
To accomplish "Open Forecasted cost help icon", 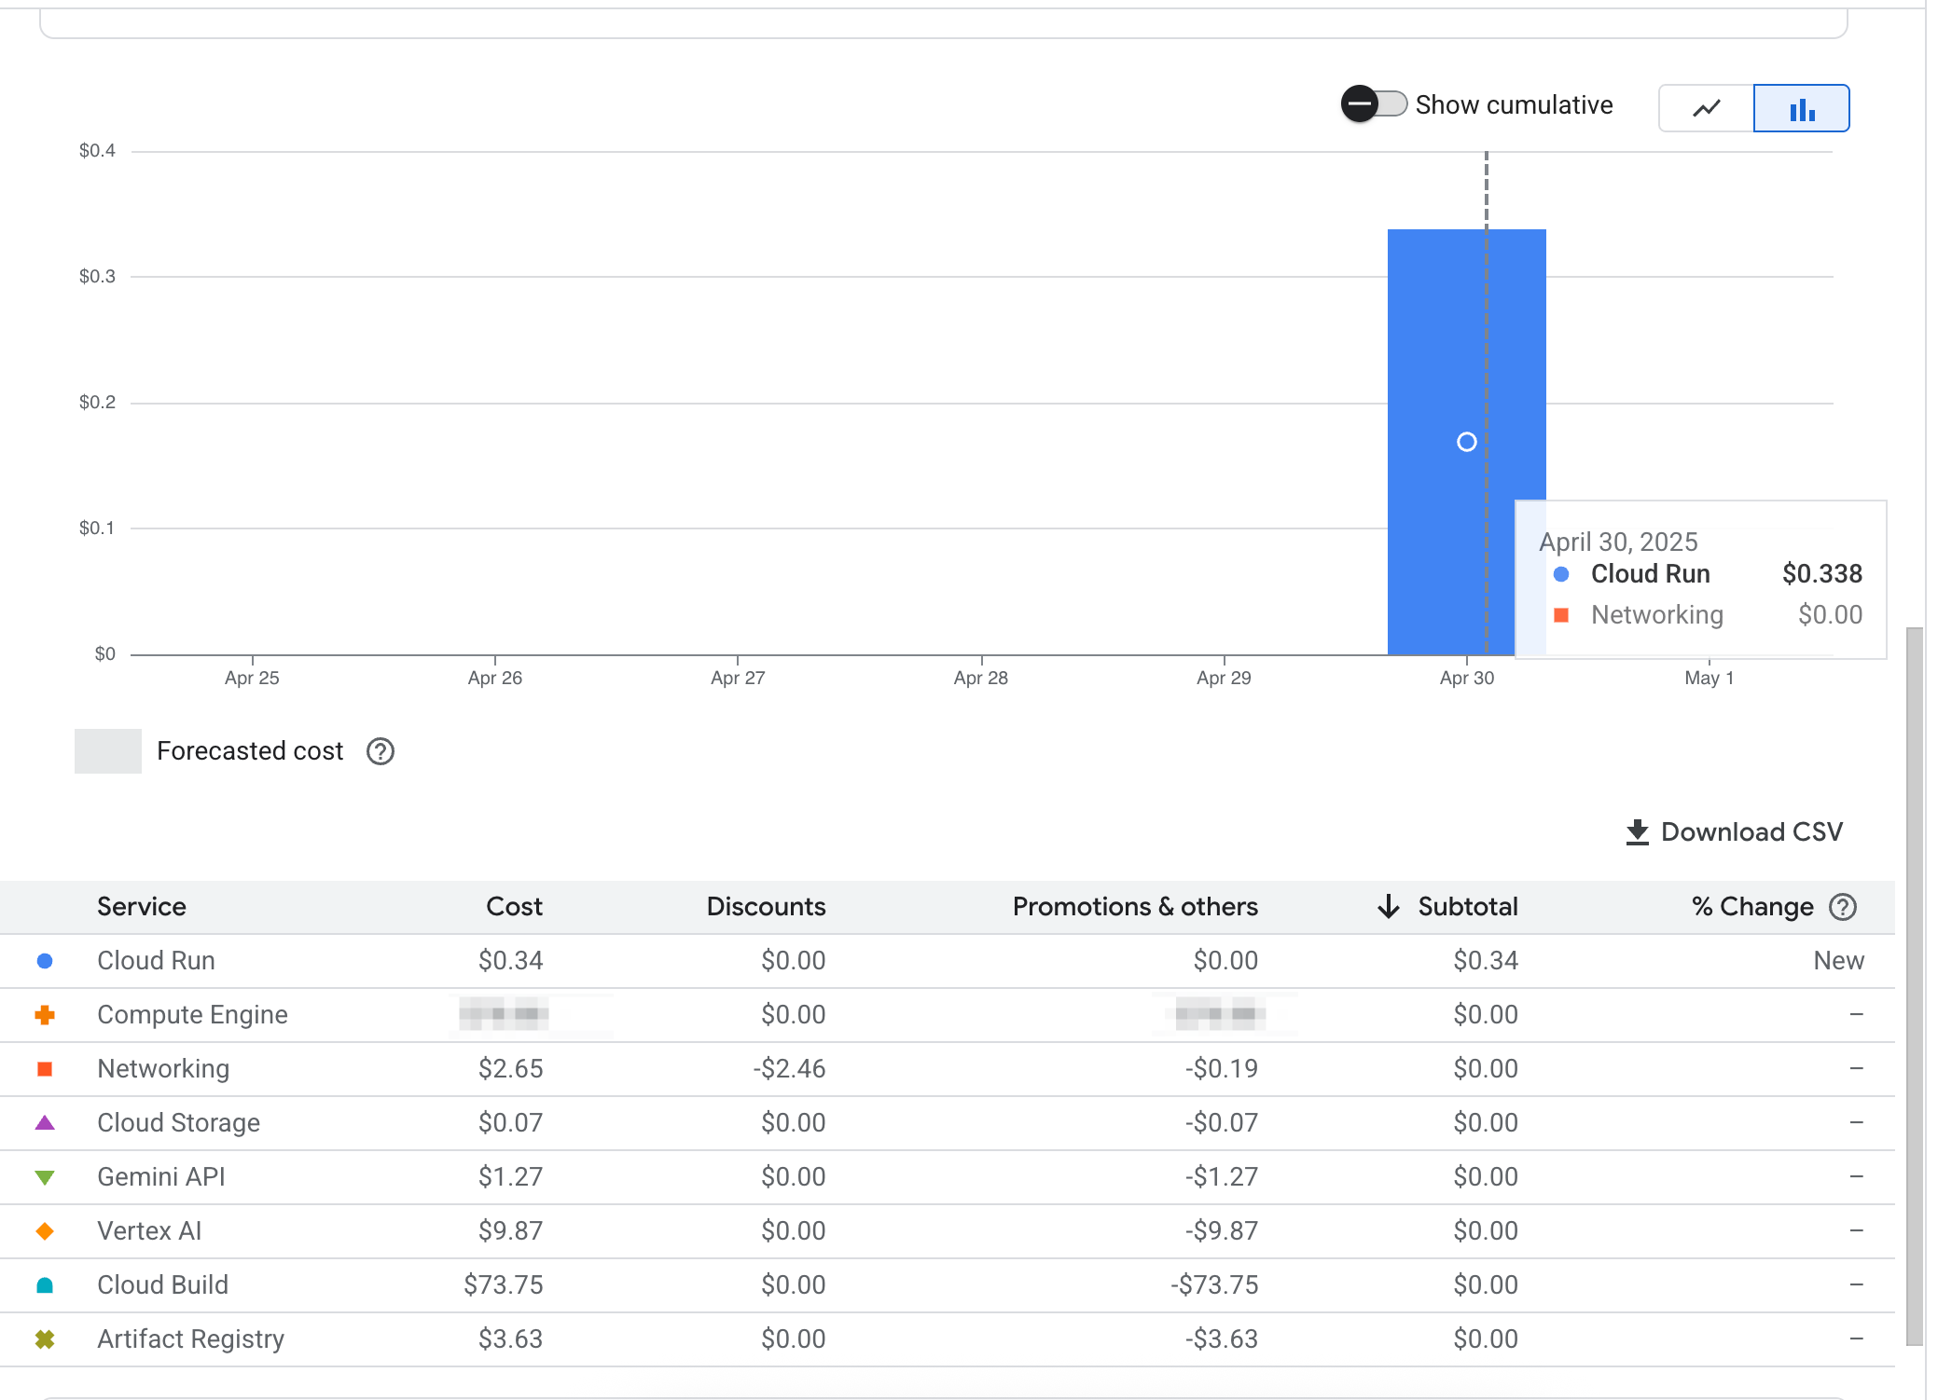I will coord(381,751).
